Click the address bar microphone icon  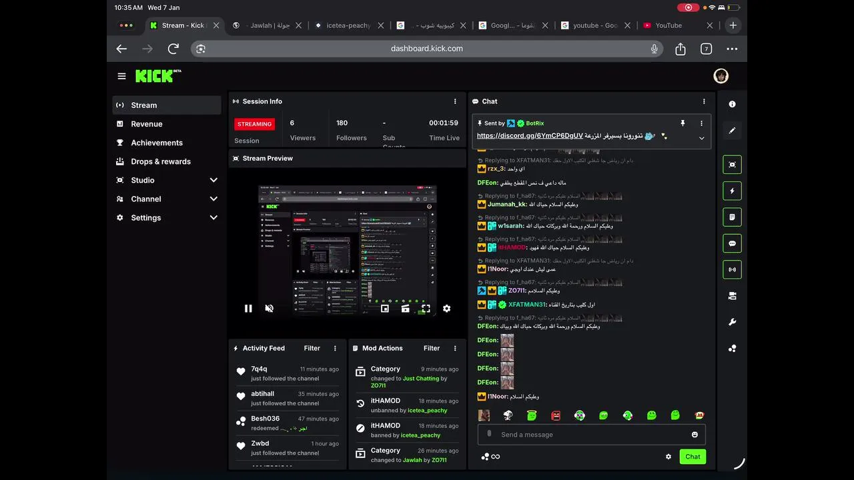(x=654, y=49)
